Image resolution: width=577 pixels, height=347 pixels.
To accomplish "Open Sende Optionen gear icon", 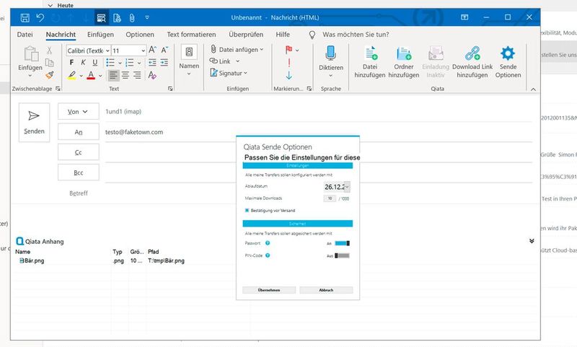I will pos(508,55).
